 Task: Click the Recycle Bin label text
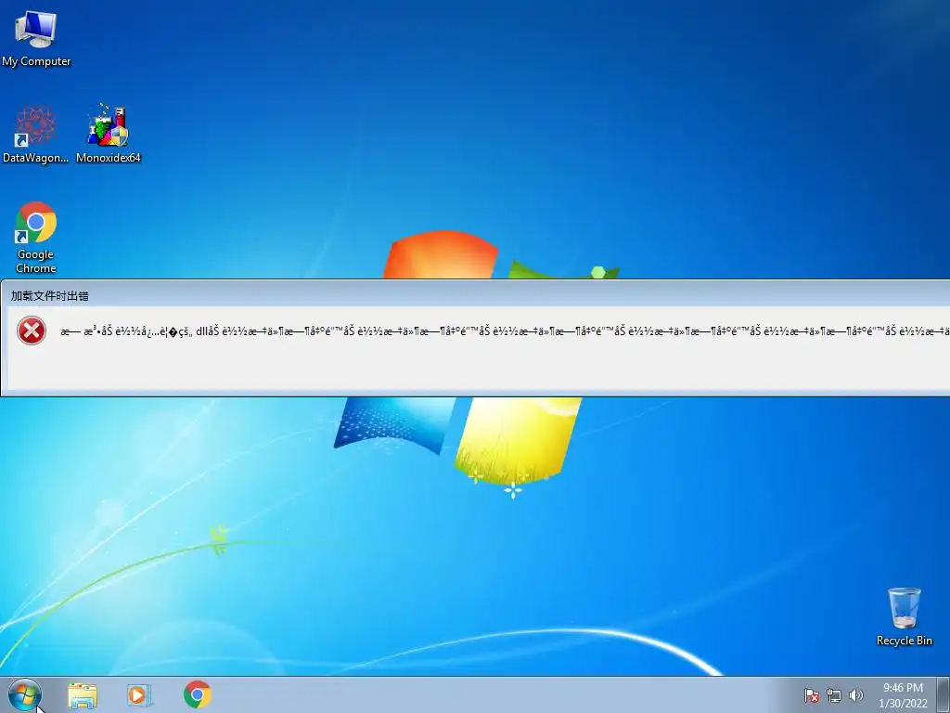click(904, 641)
